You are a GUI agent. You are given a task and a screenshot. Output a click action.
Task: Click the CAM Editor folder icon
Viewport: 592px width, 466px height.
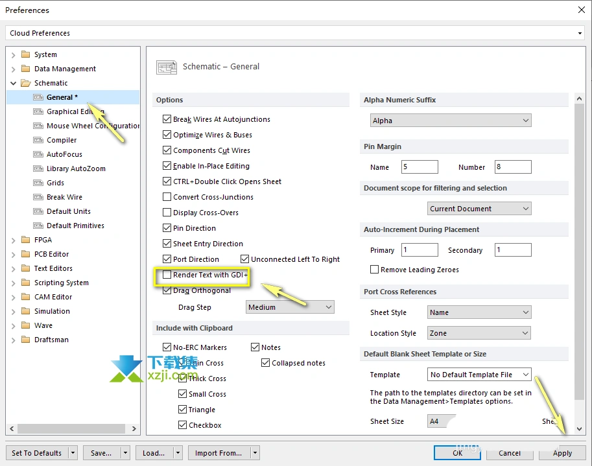[x=26, y=297]
